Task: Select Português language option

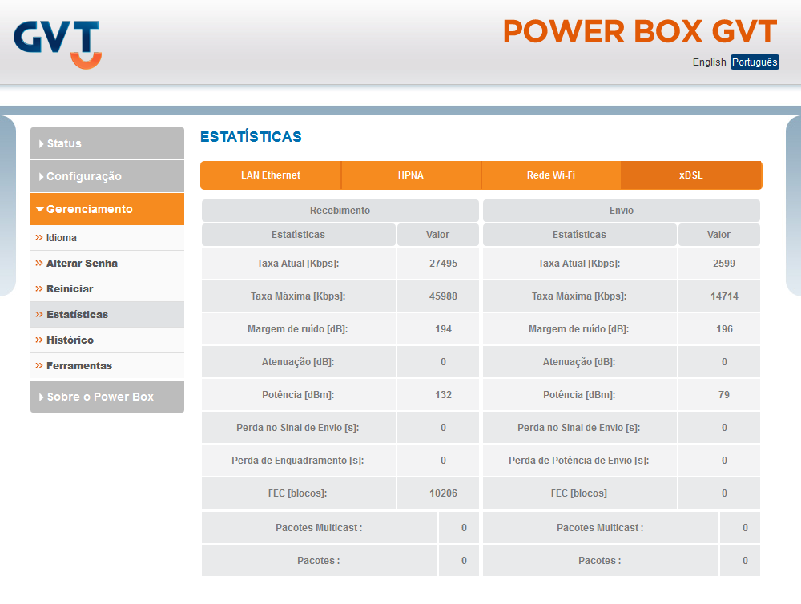Action: coord(755,62)
